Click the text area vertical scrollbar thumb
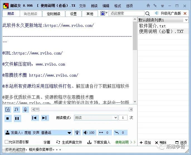The height and width of the screenshot is (155, 191). 135,36
